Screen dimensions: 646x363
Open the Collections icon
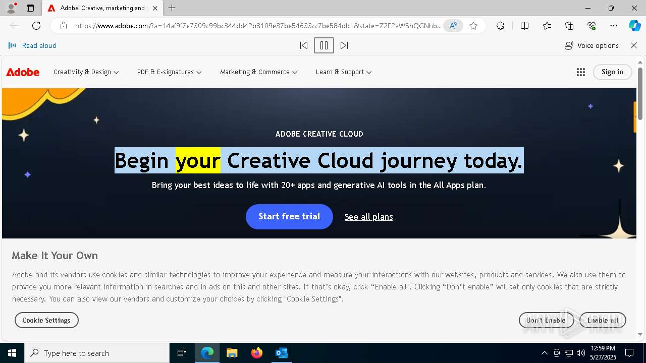point(569,26)
